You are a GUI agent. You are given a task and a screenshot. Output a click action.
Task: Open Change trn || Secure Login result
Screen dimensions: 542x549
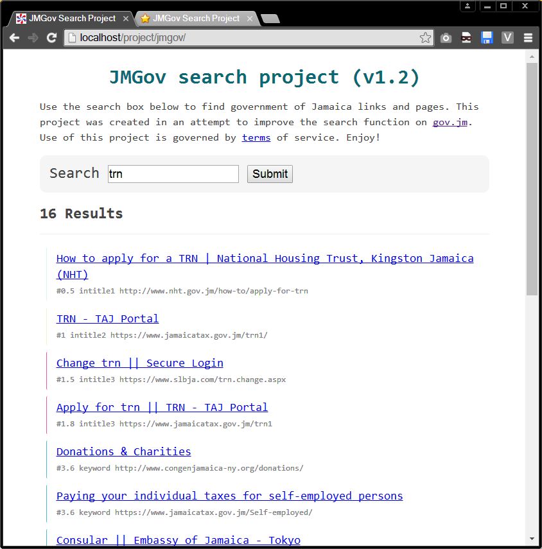point(140,363)
